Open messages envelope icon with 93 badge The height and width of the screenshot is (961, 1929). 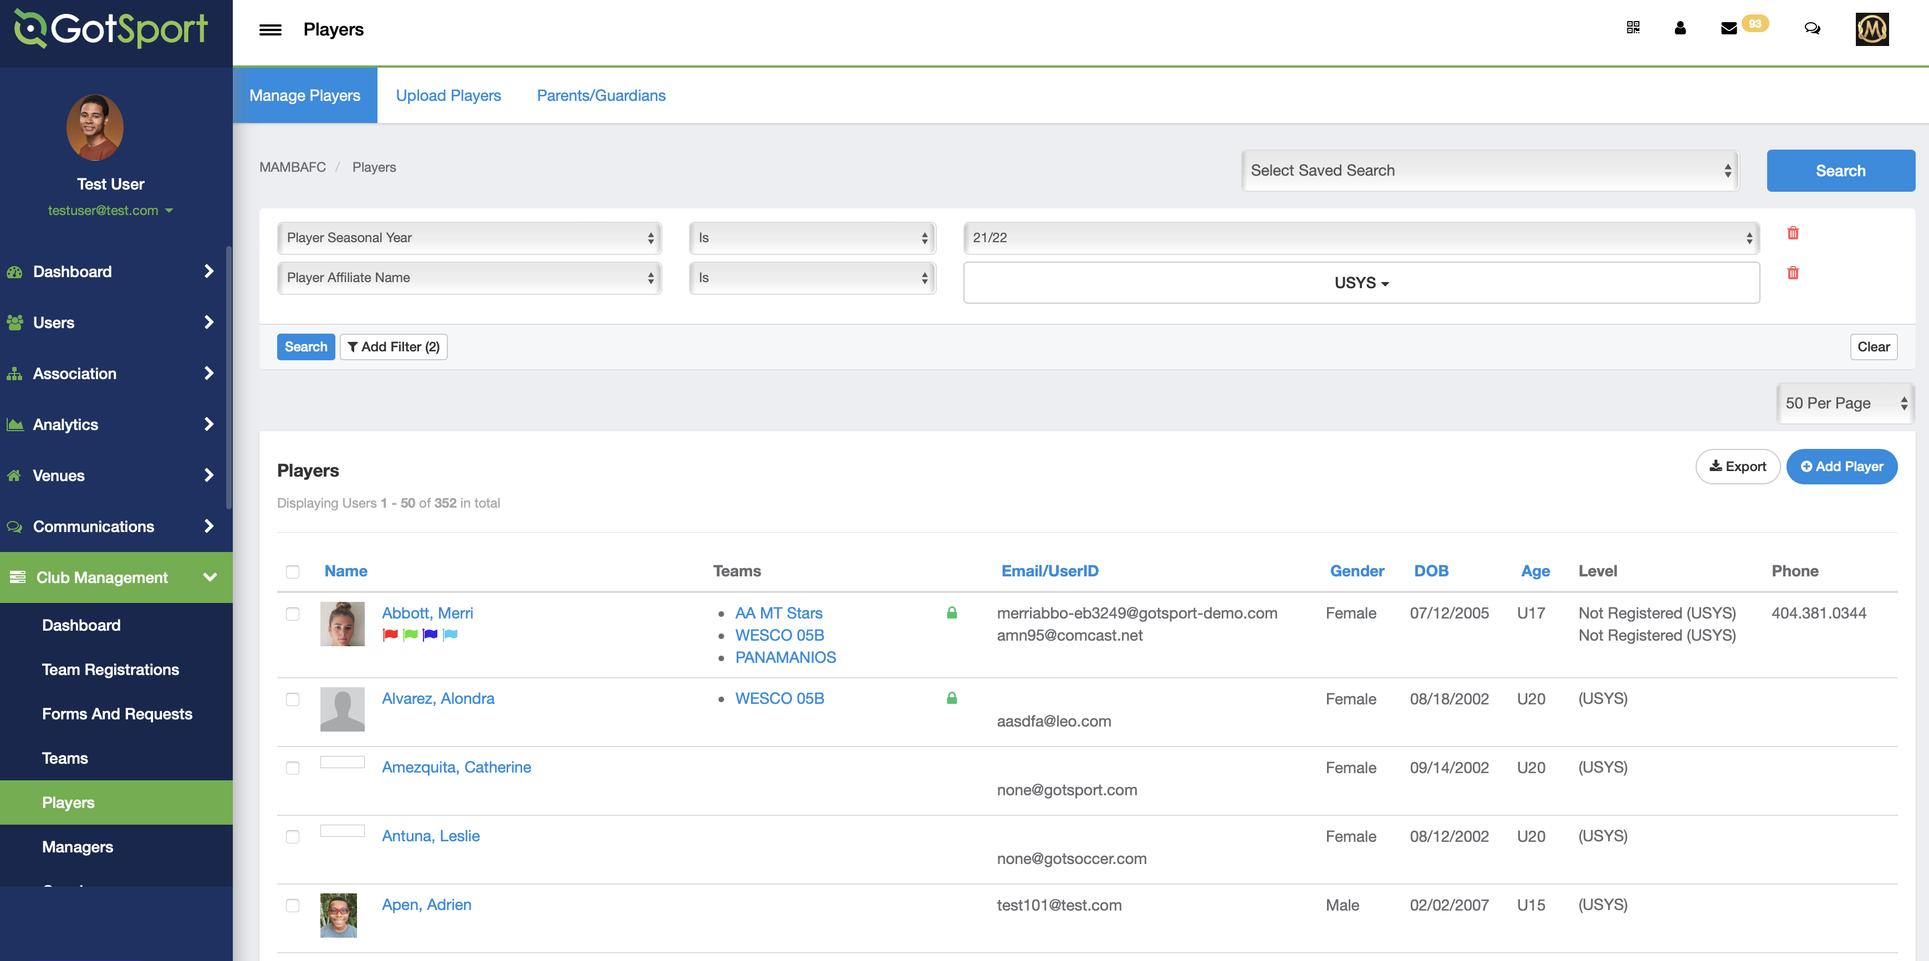pos(1729,28)
